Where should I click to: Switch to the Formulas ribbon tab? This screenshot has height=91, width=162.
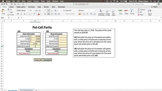click(31, 7)
